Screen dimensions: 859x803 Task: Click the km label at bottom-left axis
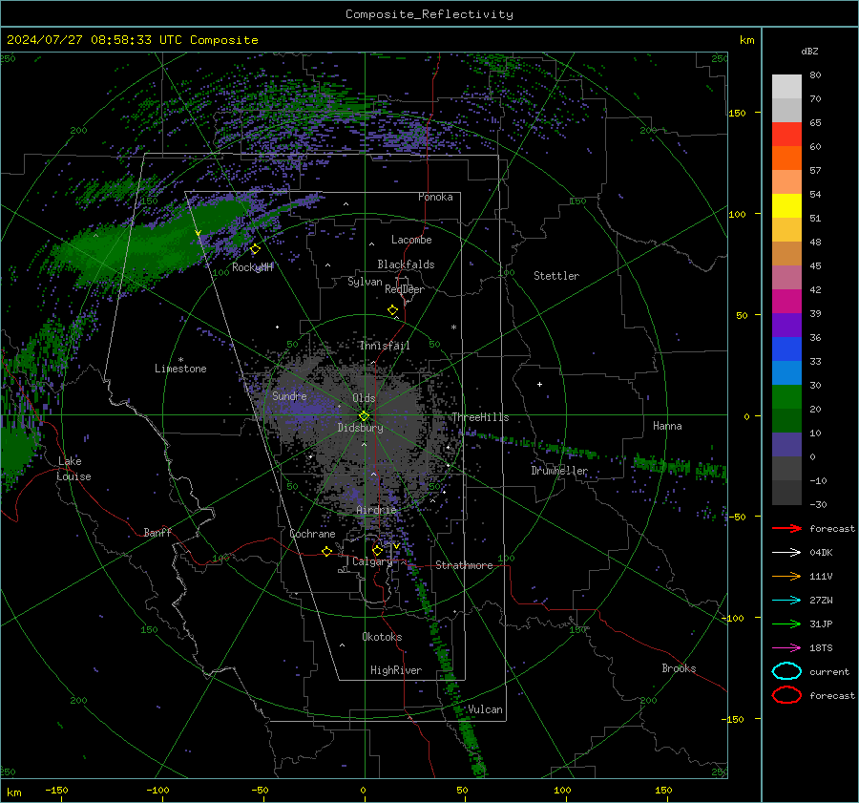13,792
